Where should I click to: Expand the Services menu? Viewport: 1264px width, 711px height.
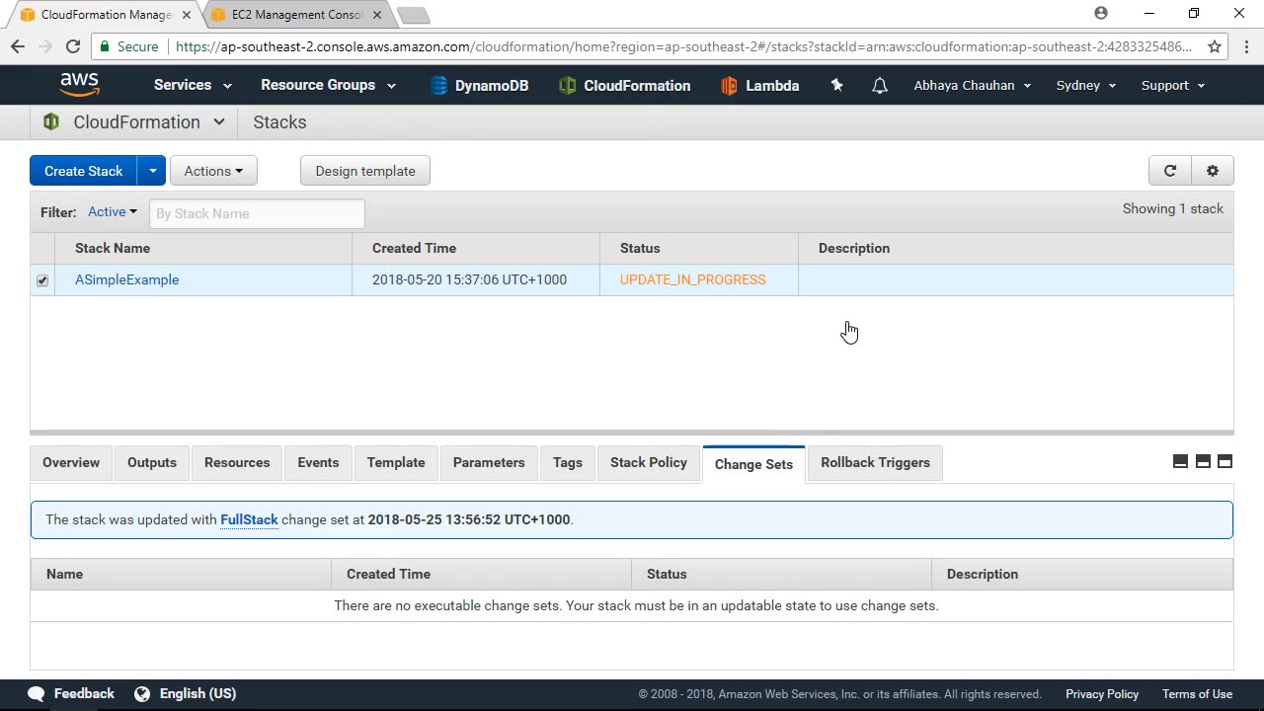(193, 85)
